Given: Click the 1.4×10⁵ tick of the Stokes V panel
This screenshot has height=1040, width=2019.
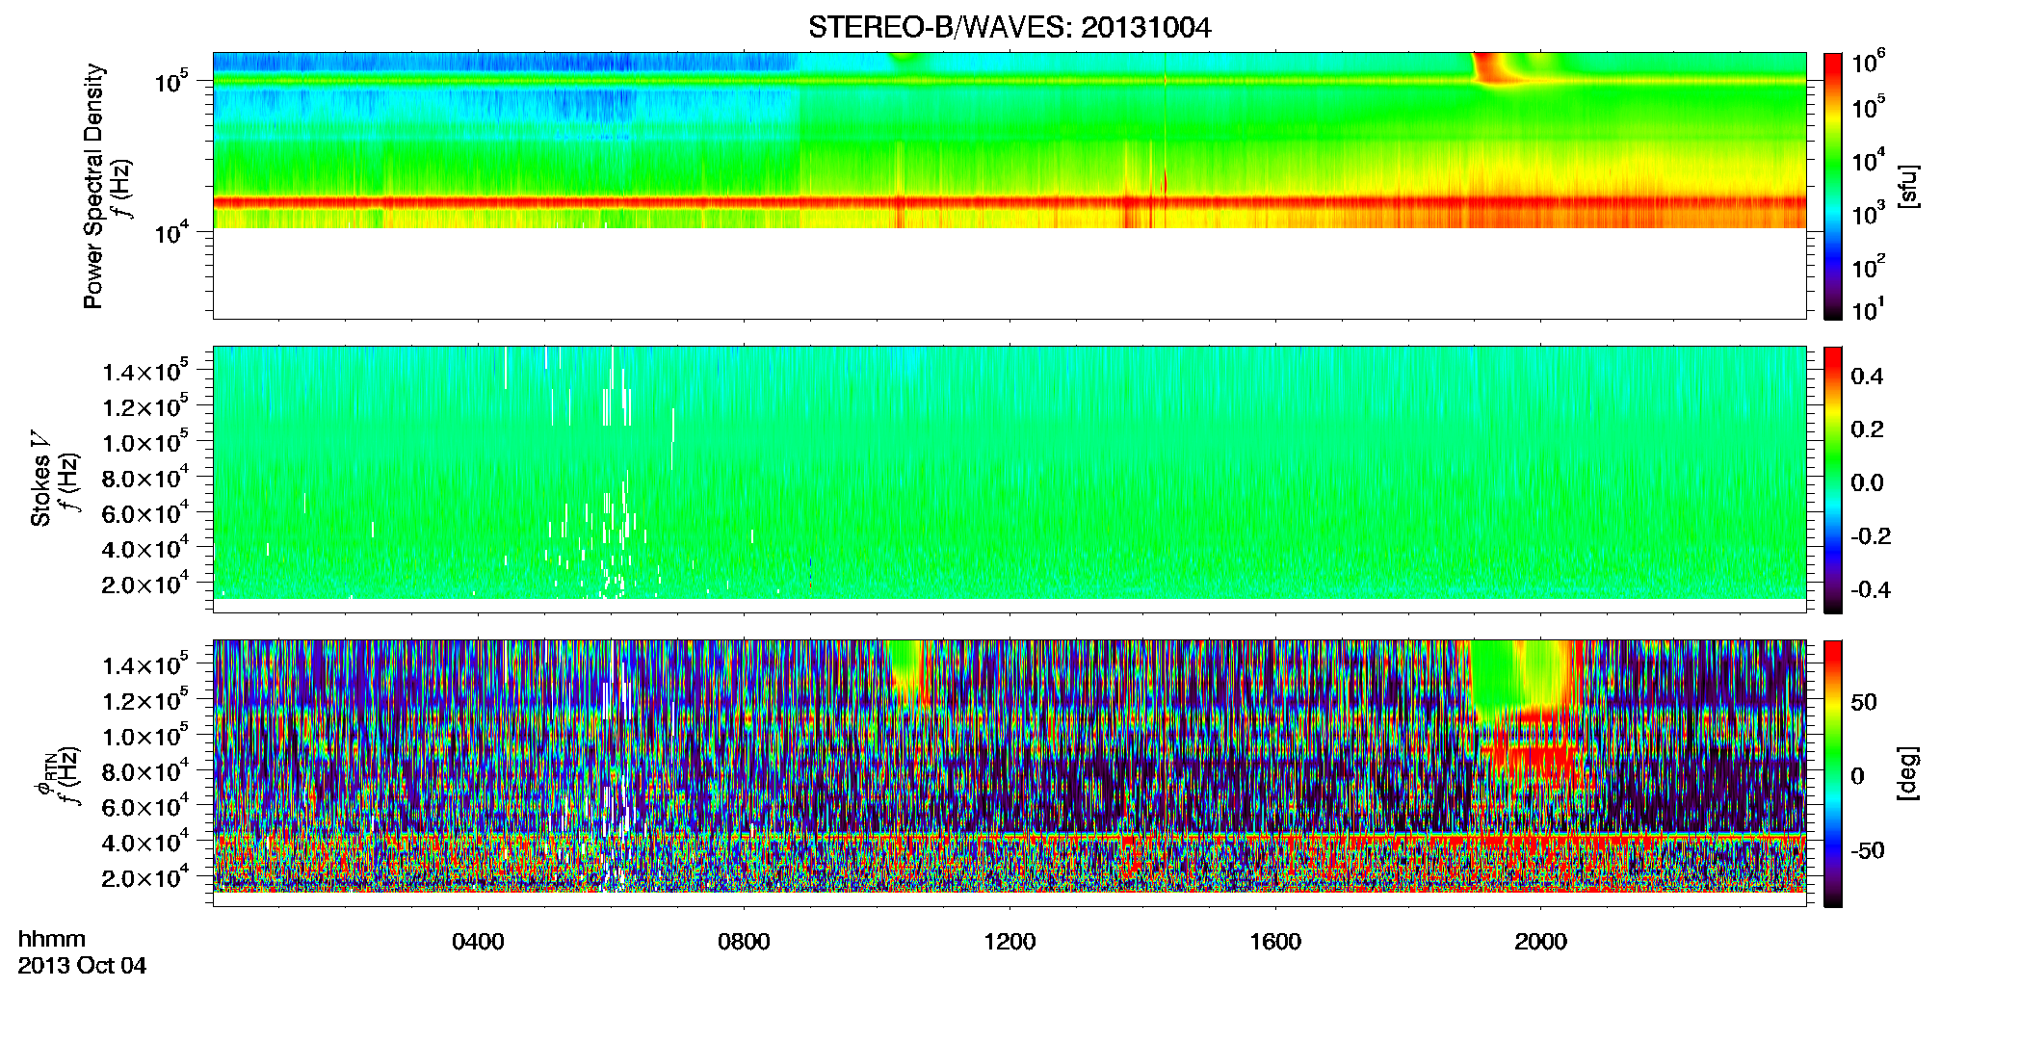Looking at the screenshot, I should pos(144,373).
